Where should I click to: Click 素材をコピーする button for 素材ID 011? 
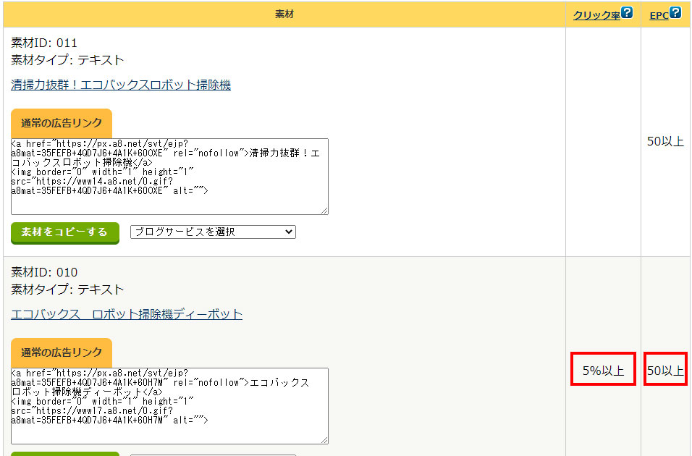click(65, 232)
